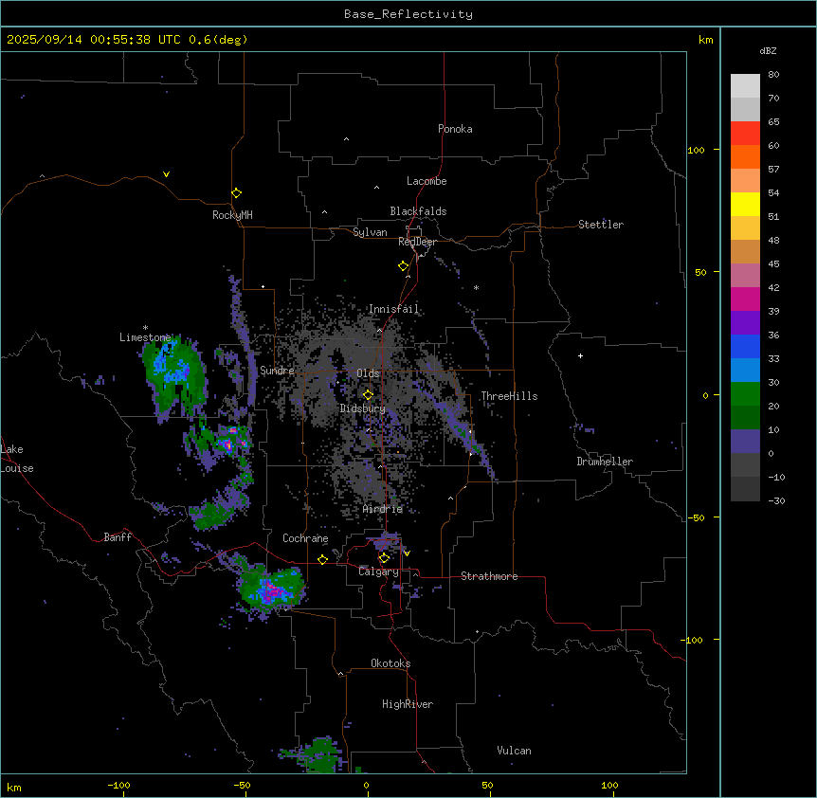Select the Okotoks label

390,663
